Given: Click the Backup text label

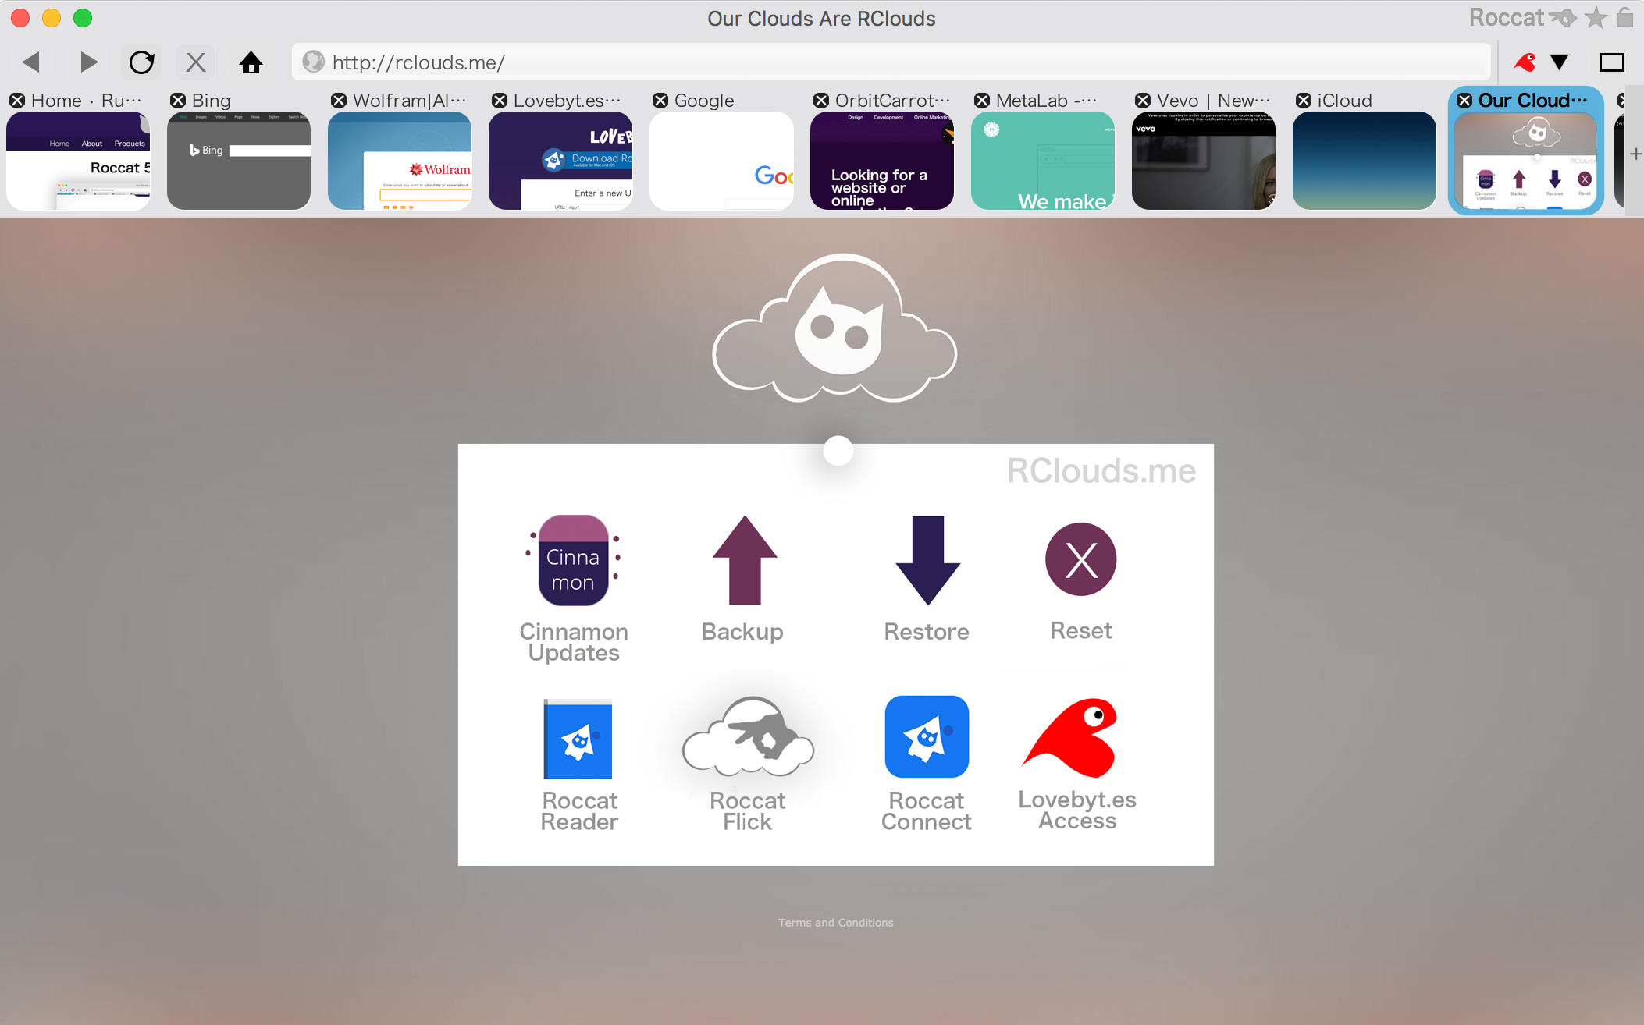Looking at the screenshot, I should tap(742, 631).
